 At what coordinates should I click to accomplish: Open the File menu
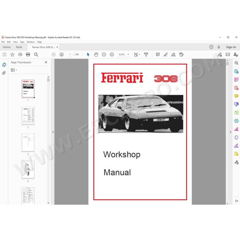(x=3, y=42)
